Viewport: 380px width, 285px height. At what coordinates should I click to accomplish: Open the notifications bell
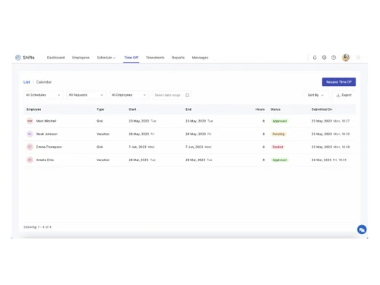(315, 58)
